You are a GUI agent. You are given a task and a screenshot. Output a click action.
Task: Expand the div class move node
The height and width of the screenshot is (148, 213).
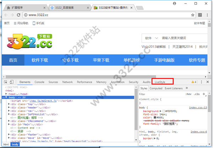[x=9, y=138]
